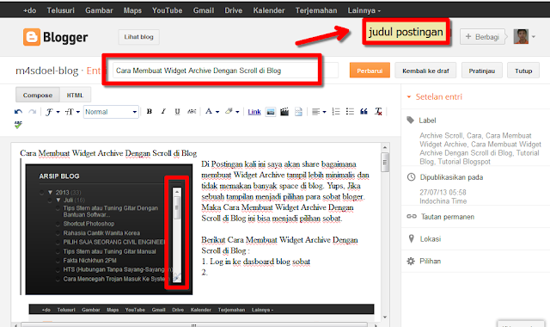This screenshot has height=327, width=550.
Task: Insert an image into the post
Action: pos(271,112)
